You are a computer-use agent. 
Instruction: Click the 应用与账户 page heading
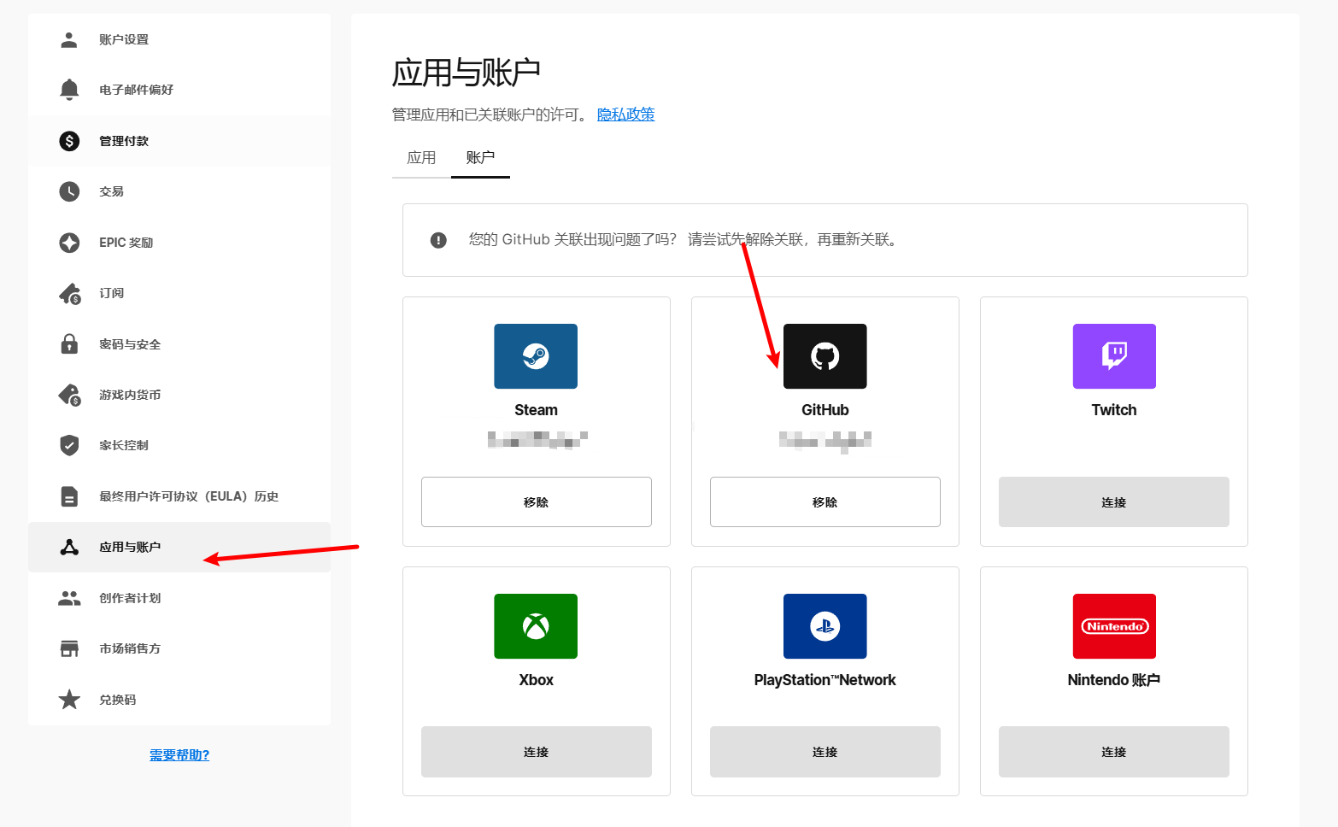coord(467,73)
